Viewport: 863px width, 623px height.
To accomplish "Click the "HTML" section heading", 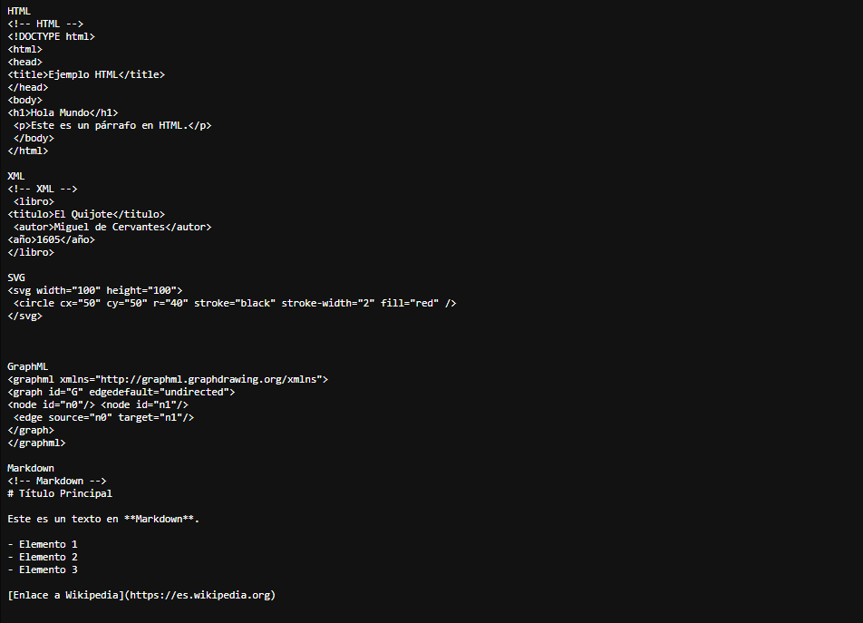I will click(19, 11).
